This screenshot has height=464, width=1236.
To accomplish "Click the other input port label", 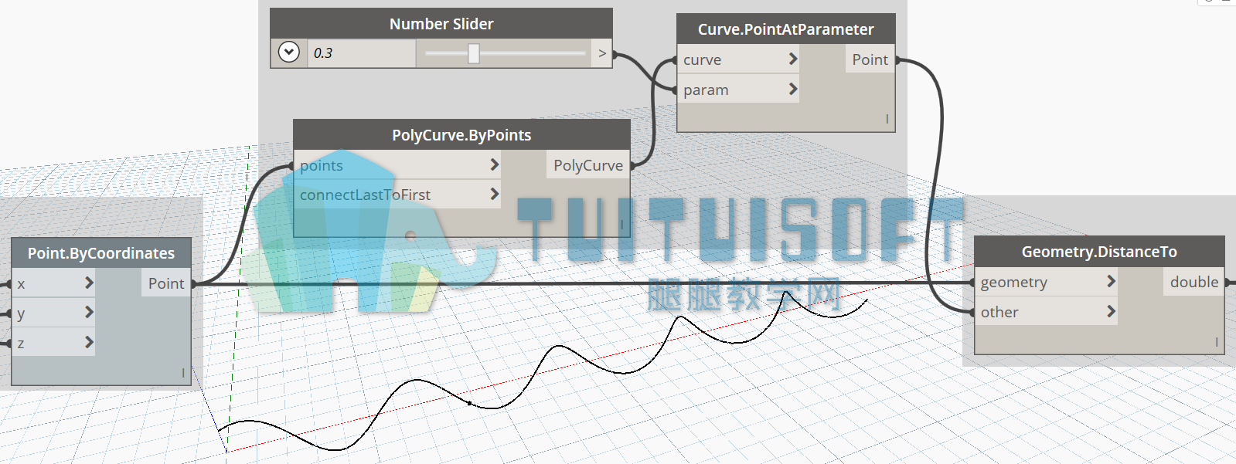I will tap(999, 312).
